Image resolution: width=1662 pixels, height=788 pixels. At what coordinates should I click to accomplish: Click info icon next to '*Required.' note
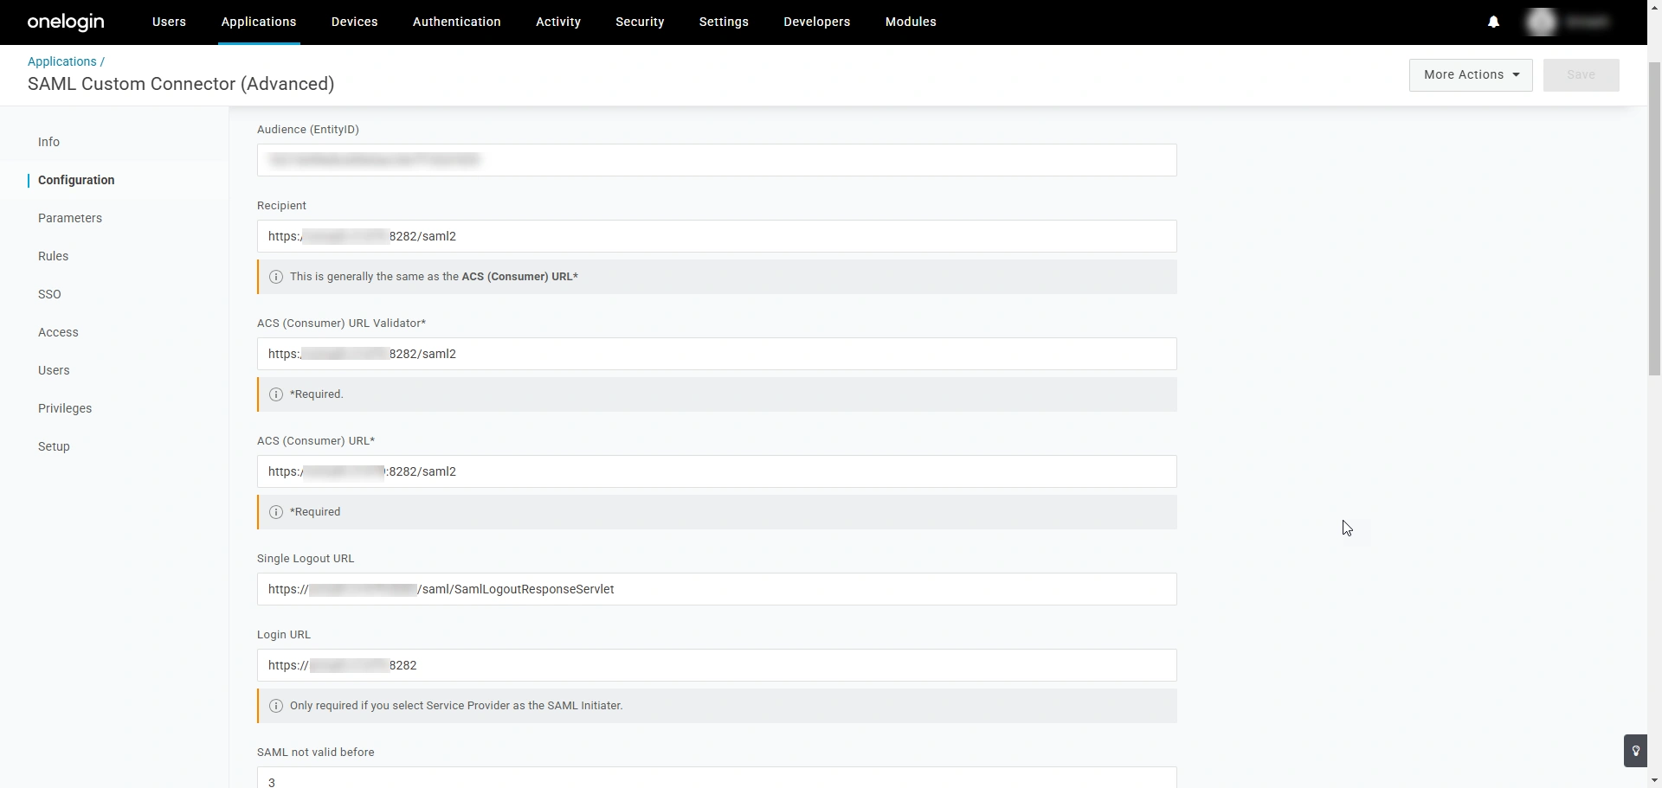pos(276,394)
